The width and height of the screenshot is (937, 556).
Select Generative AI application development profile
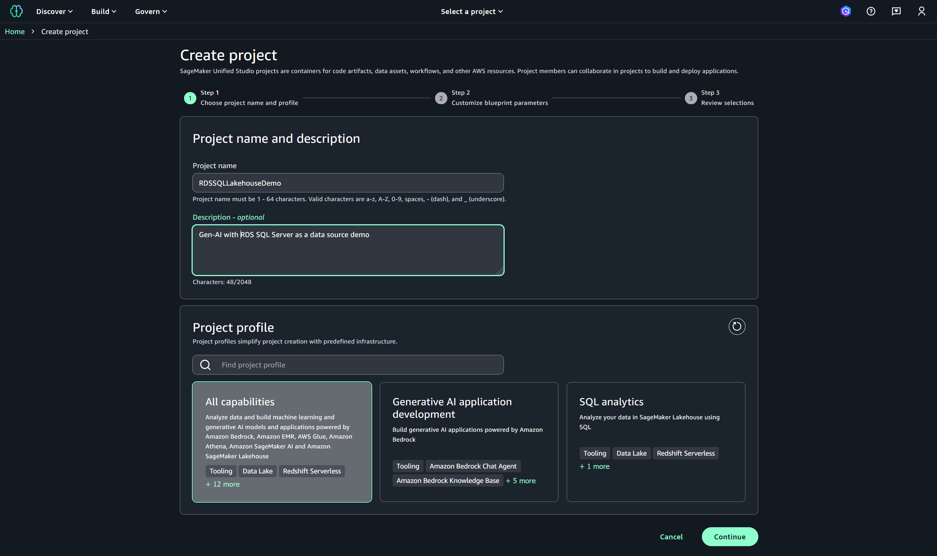469,442
